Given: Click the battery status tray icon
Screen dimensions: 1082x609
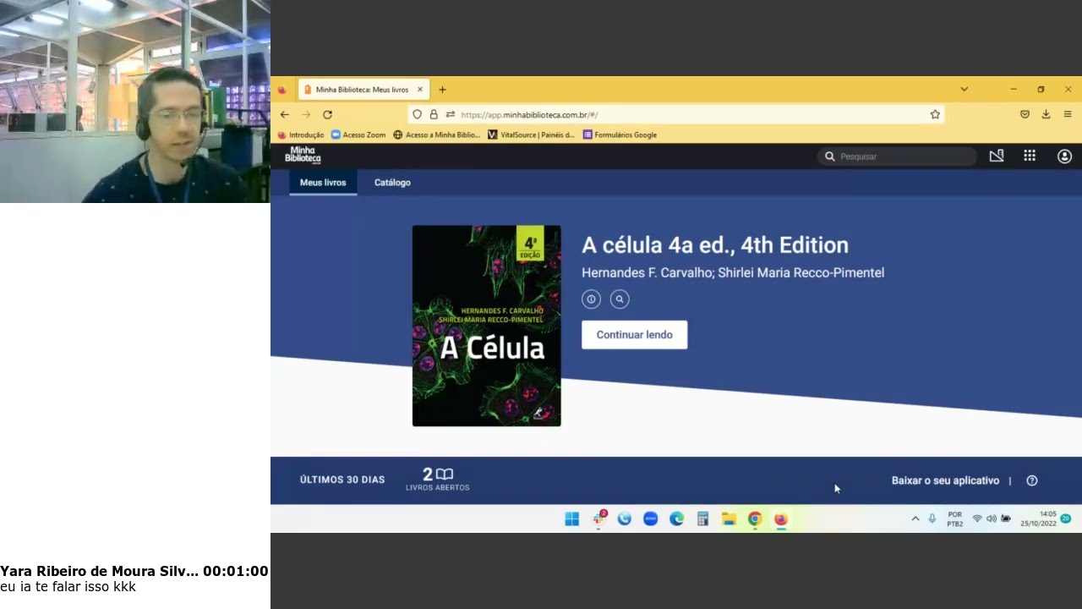Looking at the screenshot, I should [x=1006, y=518].
